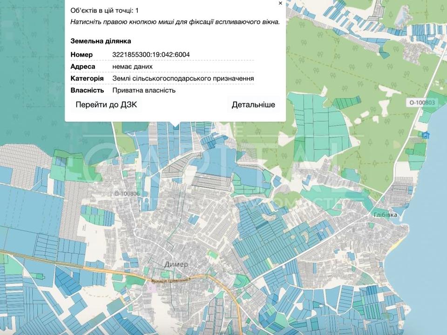Click the 'Категорія' field label

(x=87, y=78)
